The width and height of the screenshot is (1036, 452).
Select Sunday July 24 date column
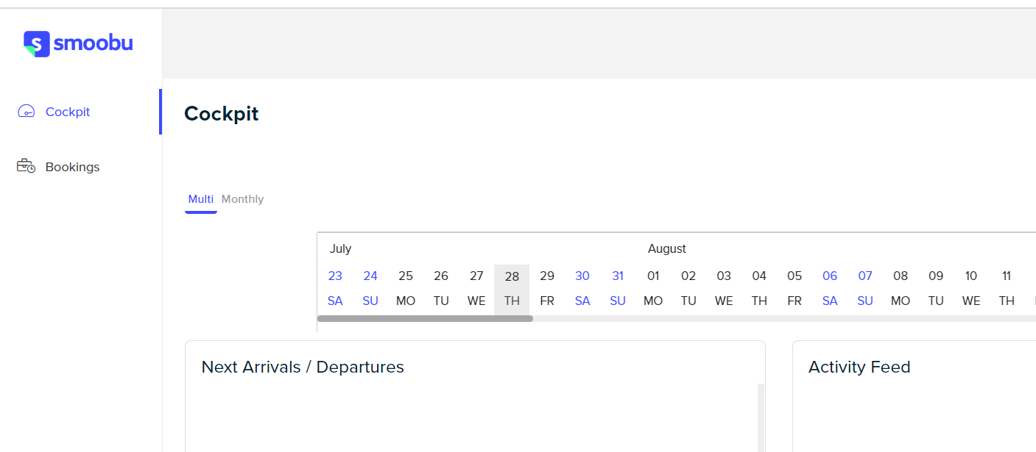[370, 288]
